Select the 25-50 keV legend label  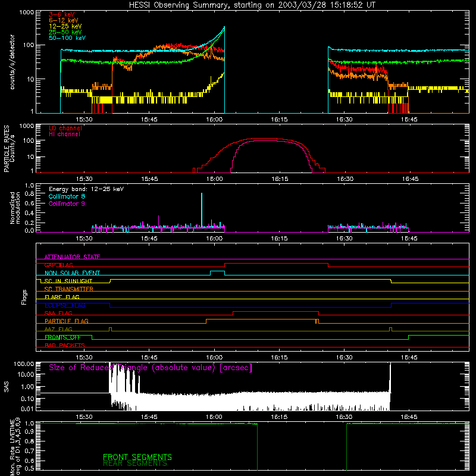(65, 32)
